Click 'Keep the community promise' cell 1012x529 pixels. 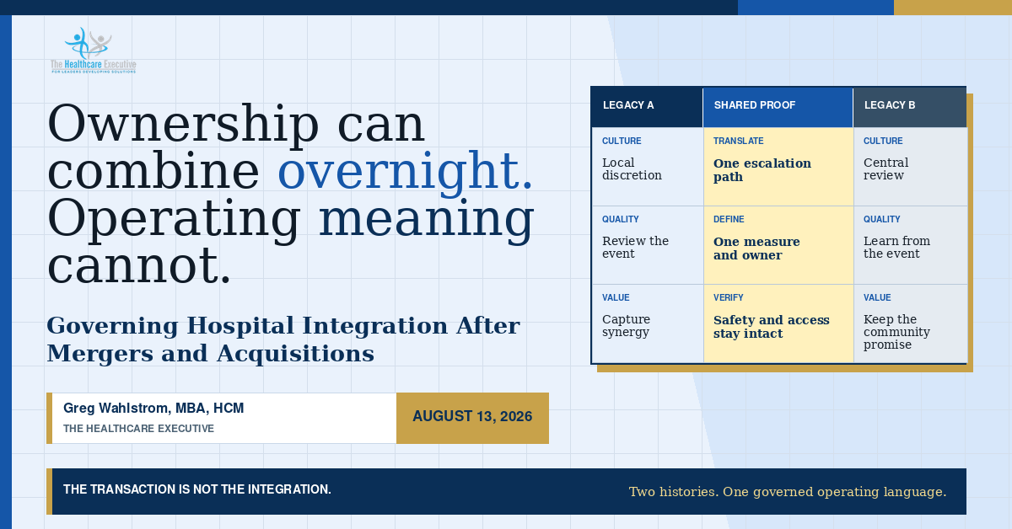click(x=910, y=323)
